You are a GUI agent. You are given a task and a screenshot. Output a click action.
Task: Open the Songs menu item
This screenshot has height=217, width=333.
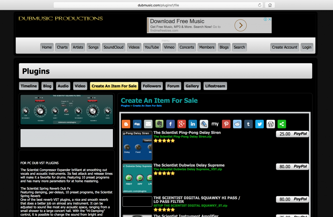[x=93, y=47]
